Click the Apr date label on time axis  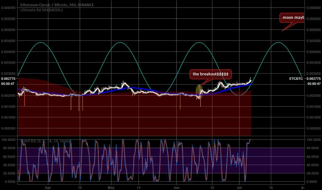pos(48,188)
